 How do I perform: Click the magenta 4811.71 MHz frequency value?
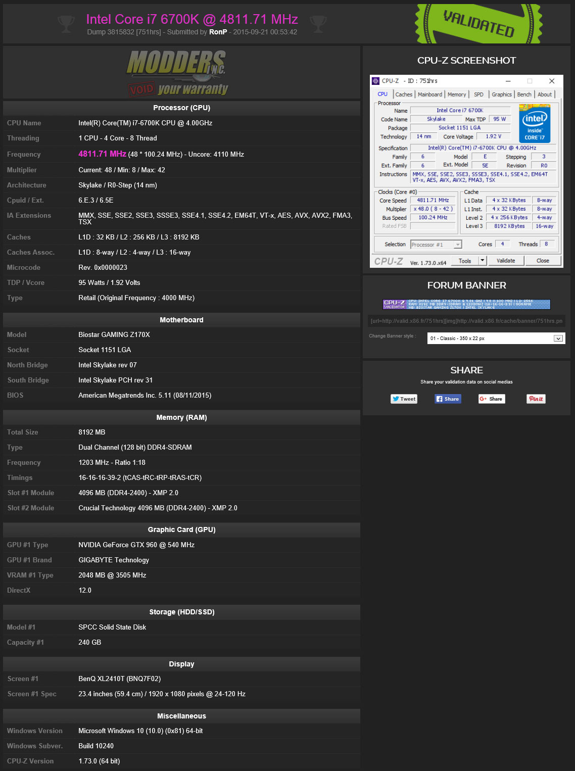[102, 154]
